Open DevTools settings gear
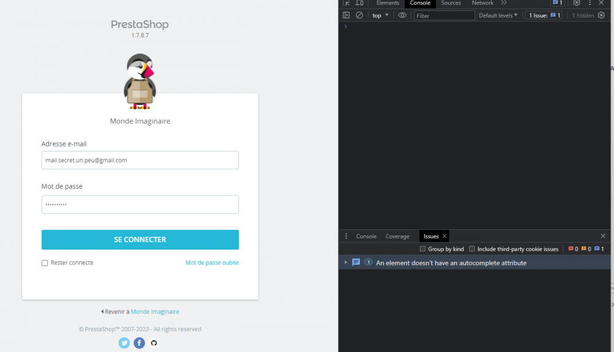Image resolution: width=614 pixels, height=352 pixels. (577, 3)
